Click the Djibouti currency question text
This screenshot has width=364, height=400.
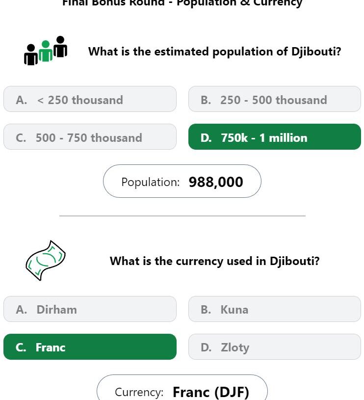click(215, 261)
